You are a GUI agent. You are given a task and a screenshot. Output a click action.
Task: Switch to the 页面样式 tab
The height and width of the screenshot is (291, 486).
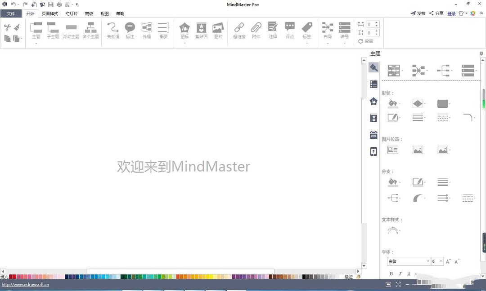(x=50, y=13)
